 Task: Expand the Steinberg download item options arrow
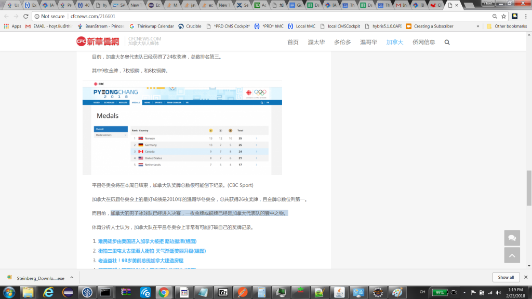73,278
